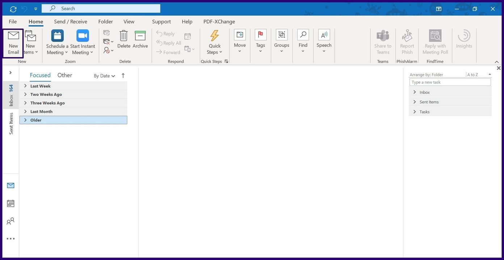The height and width of the screenshot is (260, 504).
Task: Toggle reverse sort order with the arrow icon
Action: click(123, 76)
